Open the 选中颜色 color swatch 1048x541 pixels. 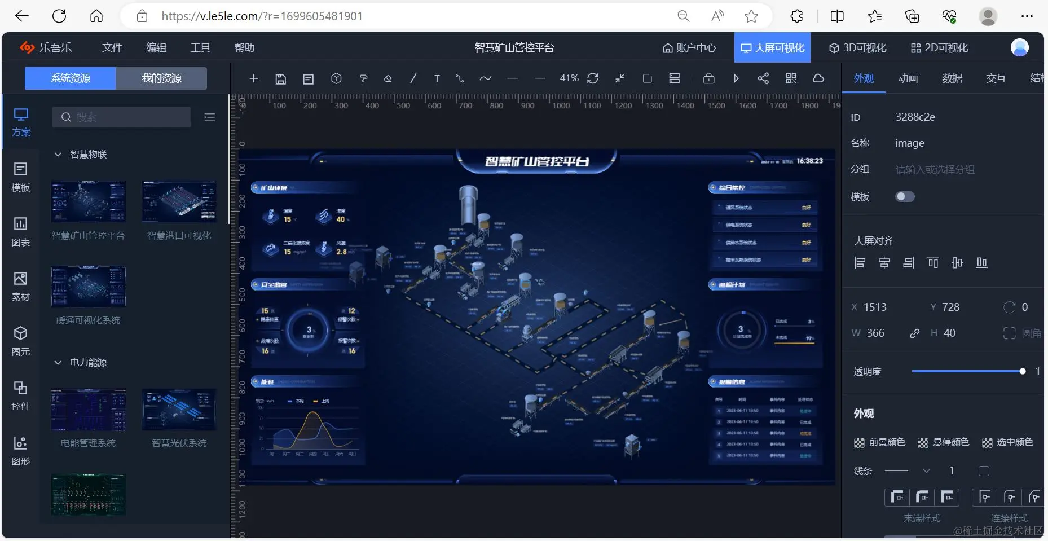[987, 443]
